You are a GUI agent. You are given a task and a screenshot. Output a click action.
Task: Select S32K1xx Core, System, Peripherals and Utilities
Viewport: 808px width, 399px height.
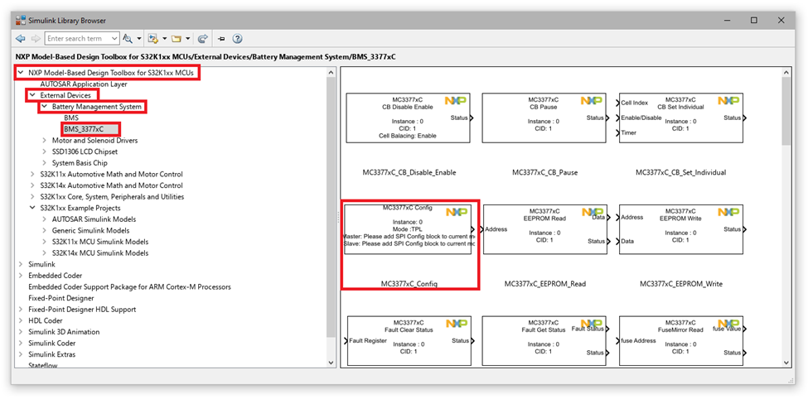point(112,197)
